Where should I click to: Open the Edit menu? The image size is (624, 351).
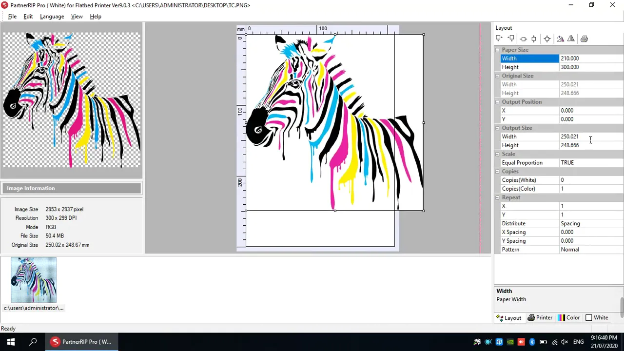coord(28,17)
